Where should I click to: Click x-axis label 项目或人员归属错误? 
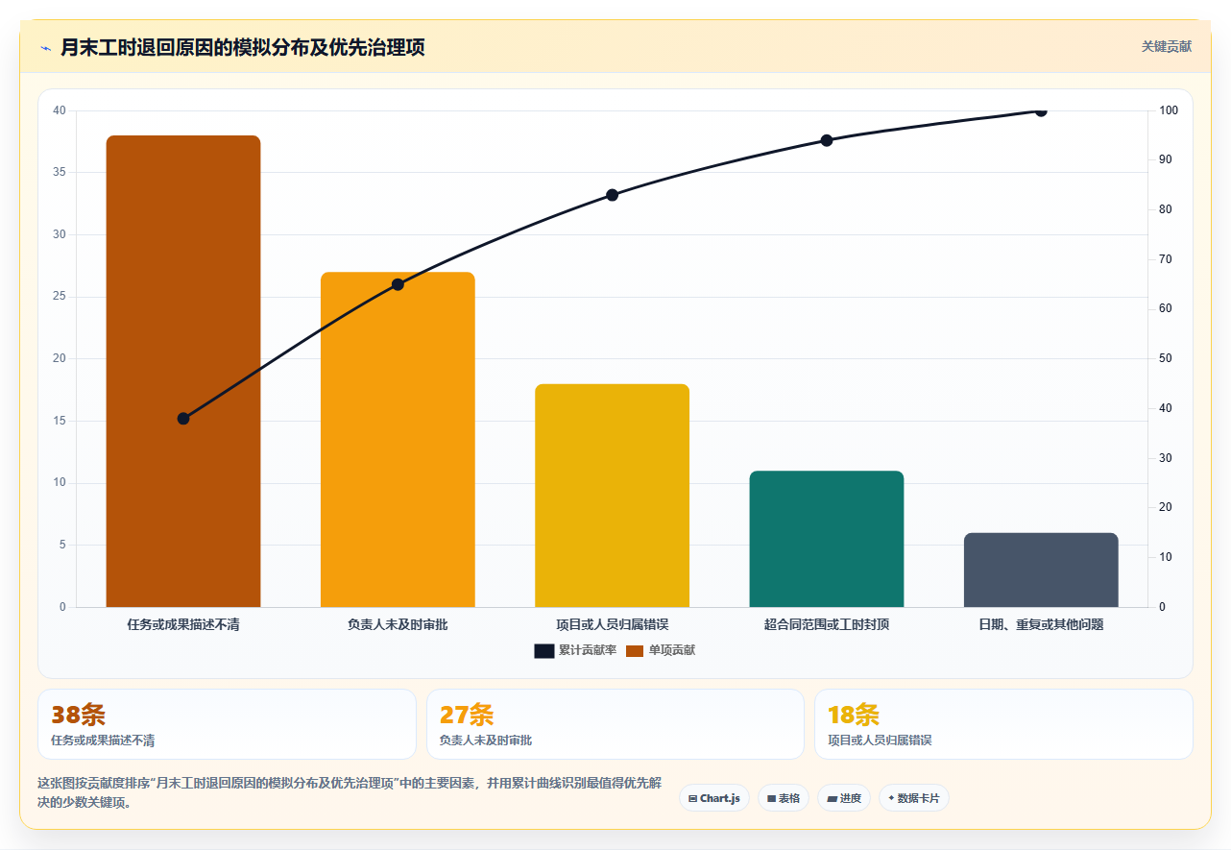click(x=612, y=624)
